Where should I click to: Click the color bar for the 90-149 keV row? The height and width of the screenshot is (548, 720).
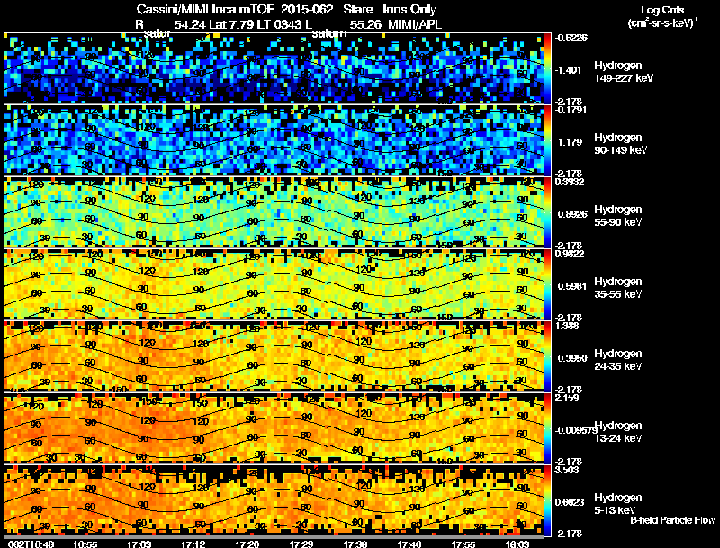click(547, 140)
